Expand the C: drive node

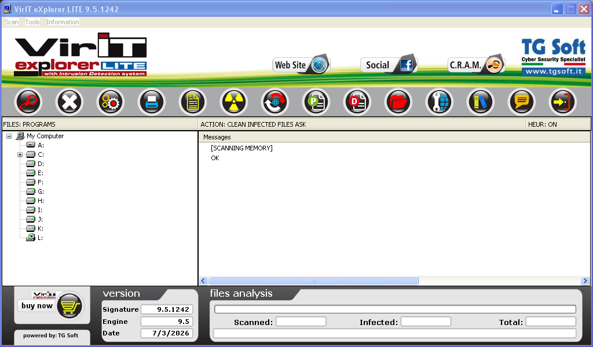tap(20, 154)
